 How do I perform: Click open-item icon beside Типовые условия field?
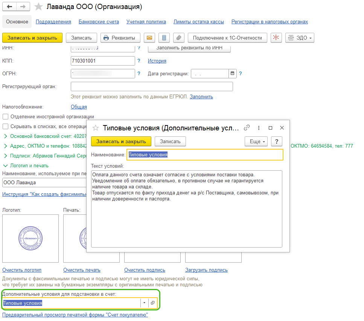tap(152, 303)
